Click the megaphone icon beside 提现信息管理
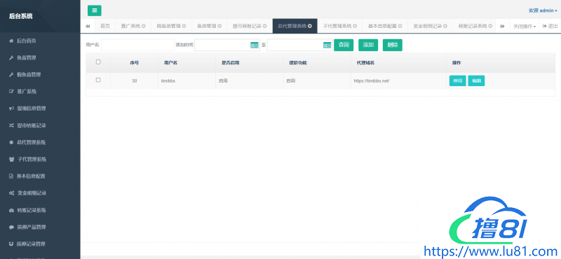561x259 pixels. click(11, 108)
